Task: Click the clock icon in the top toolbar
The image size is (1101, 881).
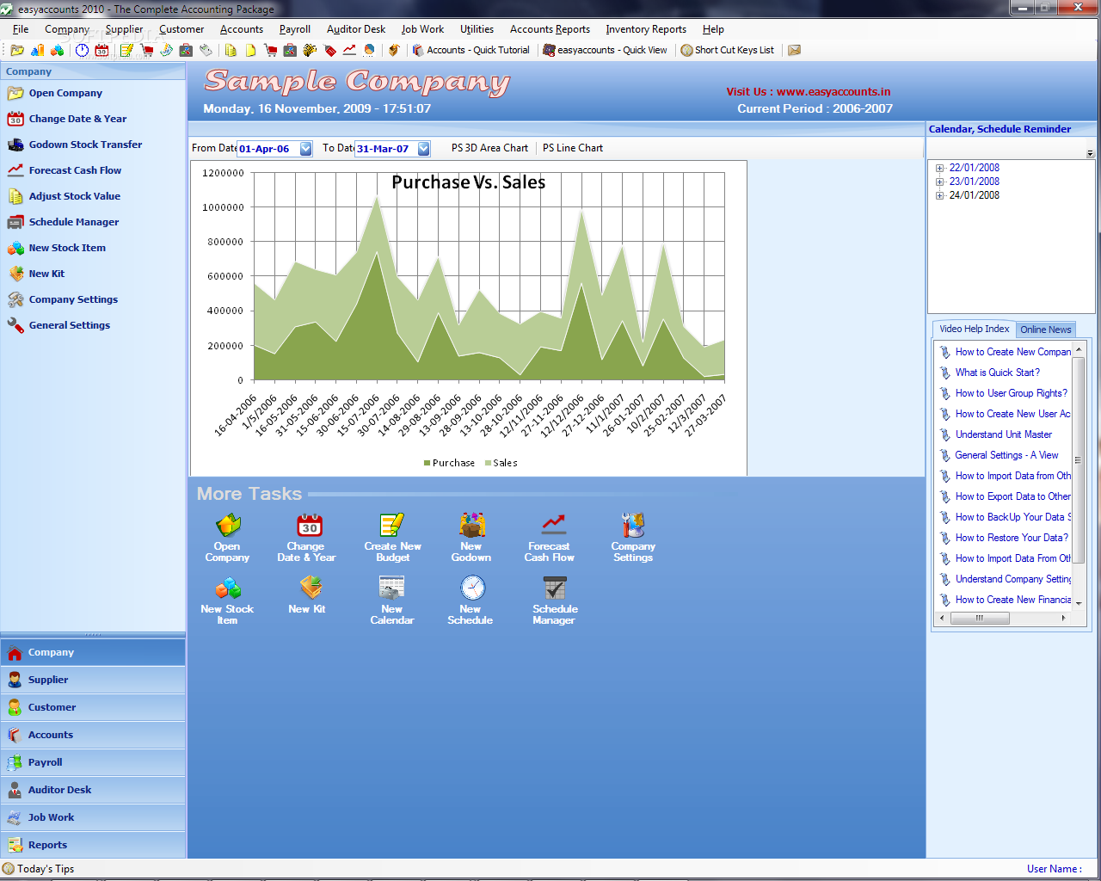Action: (82, 50)
